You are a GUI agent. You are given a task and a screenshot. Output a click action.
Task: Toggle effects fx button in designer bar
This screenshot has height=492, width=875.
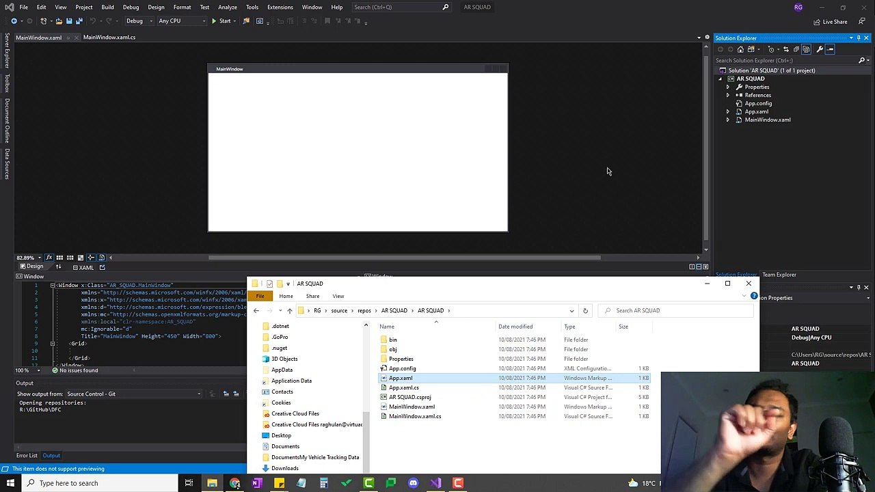[x=49, y=258]
